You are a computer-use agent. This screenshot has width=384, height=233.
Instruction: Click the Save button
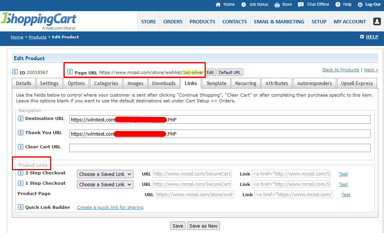[178, 226]
